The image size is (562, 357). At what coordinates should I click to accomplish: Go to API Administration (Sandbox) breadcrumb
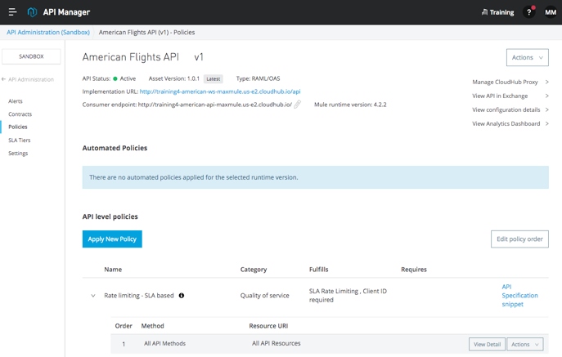coord(48,32)
